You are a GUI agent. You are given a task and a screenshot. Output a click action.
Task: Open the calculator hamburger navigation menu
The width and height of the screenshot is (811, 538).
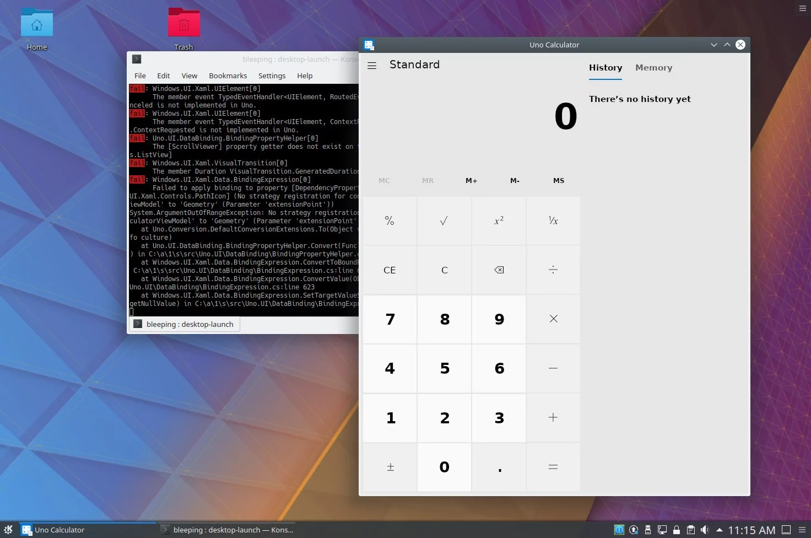pos(372,66)
